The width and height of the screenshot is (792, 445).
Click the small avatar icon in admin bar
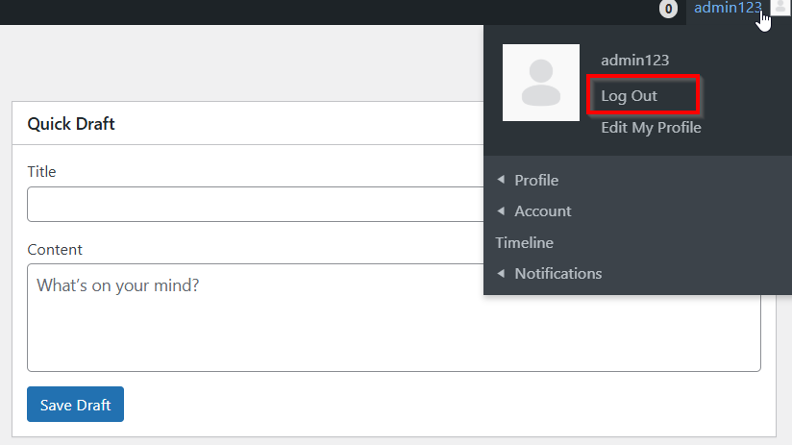(780, 9)
